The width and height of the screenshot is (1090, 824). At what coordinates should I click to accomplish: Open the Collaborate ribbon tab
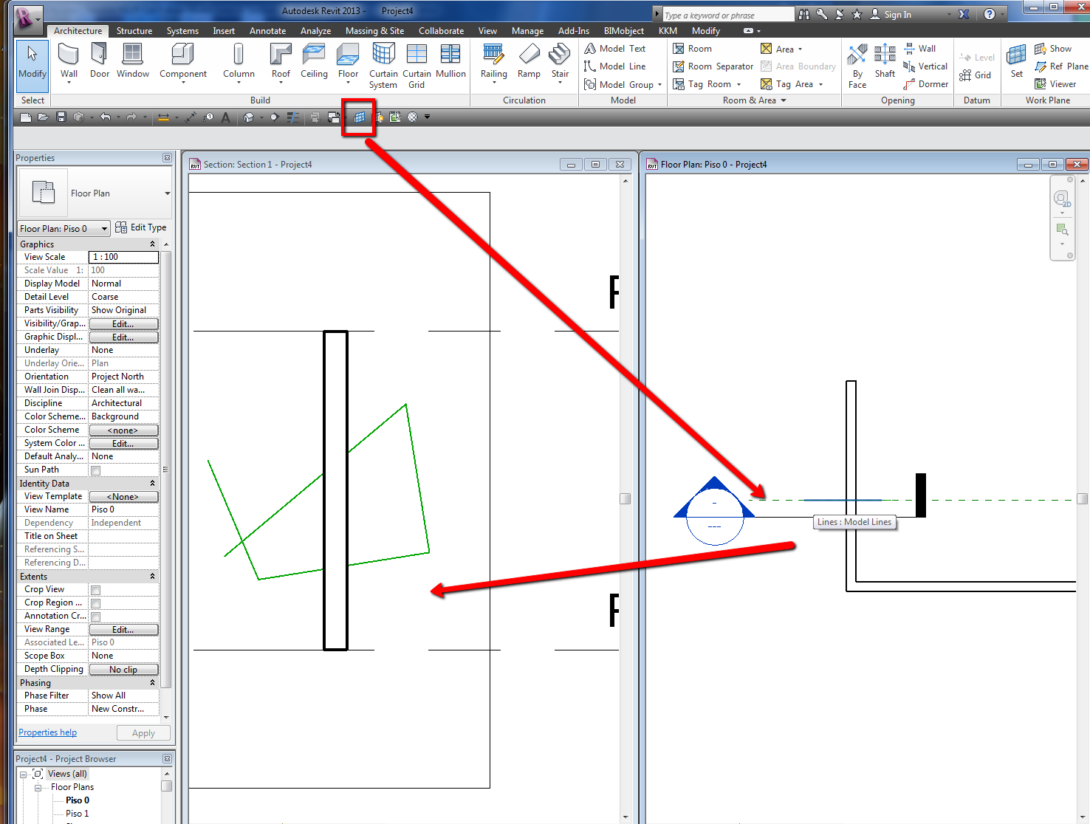pos(441,31)
